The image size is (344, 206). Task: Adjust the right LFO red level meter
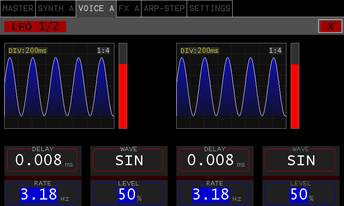point(295,86)
